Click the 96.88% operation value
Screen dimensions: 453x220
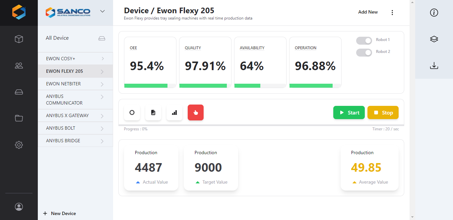(315, 66)
